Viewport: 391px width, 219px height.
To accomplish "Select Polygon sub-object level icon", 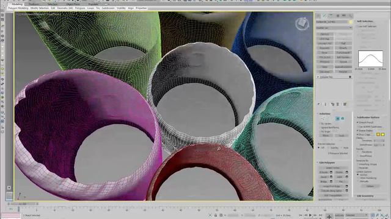I will tap(338, 119).
